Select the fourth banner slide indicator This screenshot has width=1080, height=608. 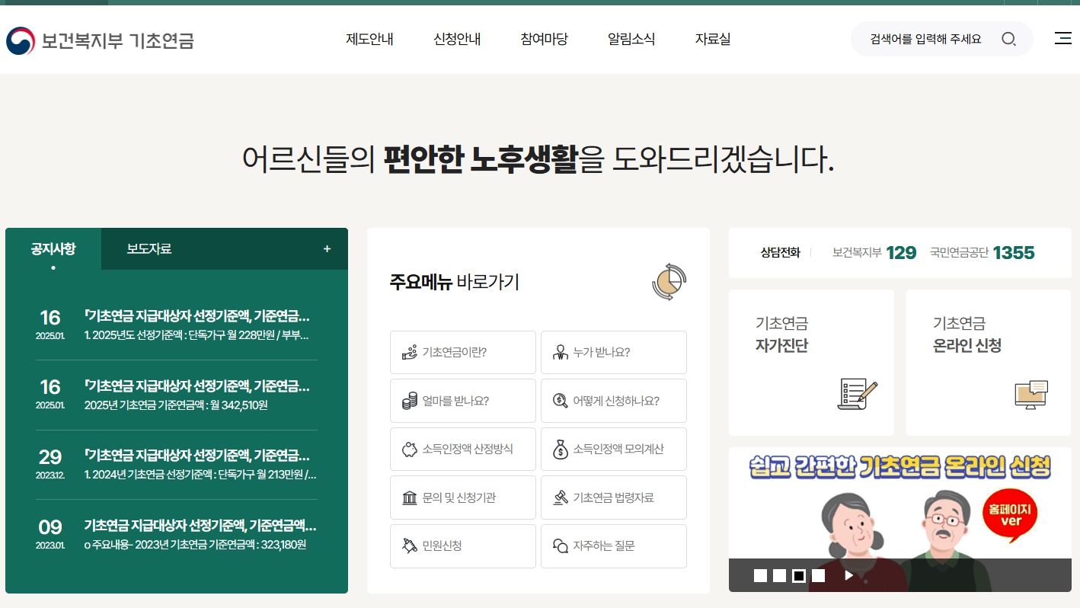(x=818, y=575)
